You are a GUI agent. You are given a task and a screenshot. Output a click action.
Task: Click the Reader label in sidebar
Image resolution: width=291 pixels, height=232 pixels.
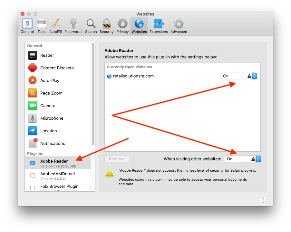coord(47,55)
